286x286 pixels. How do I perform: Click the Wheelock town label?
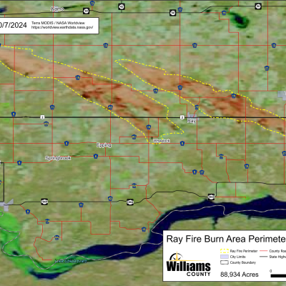tap(162, 141)
